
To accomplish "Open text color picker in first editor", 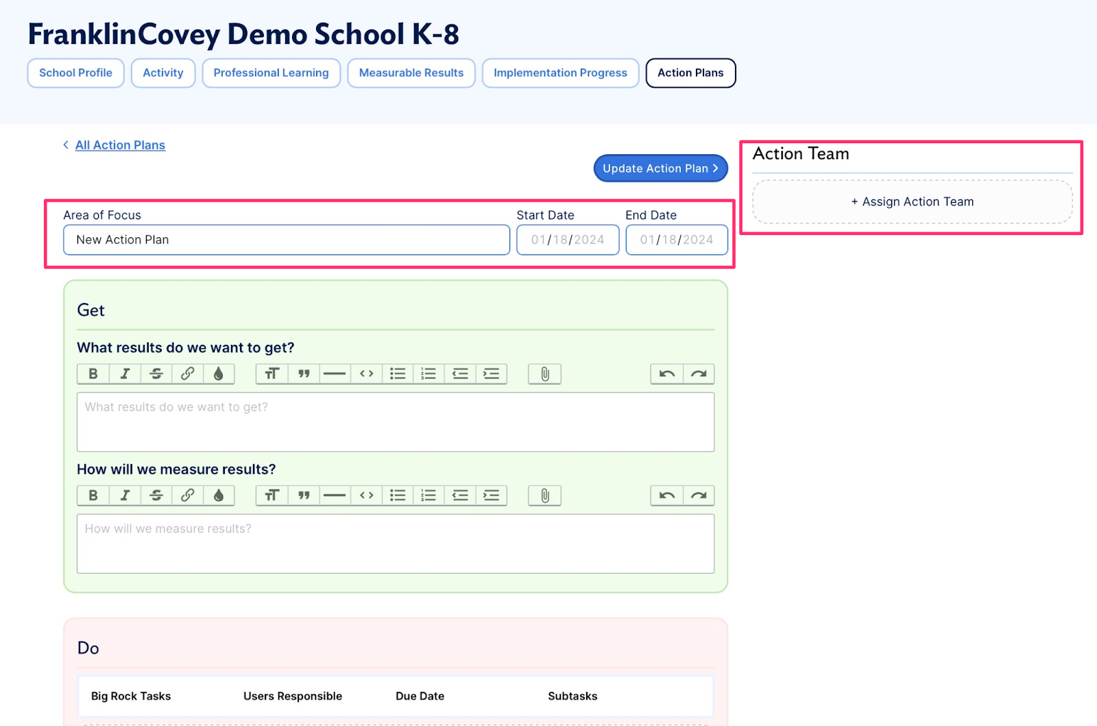I will click(x=219, y=374).
